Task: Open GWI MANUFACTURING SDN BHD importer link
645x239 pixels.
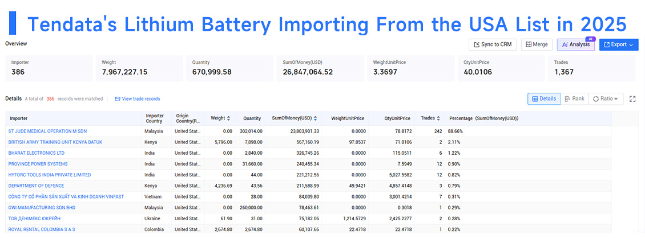Action: (42, 208)
